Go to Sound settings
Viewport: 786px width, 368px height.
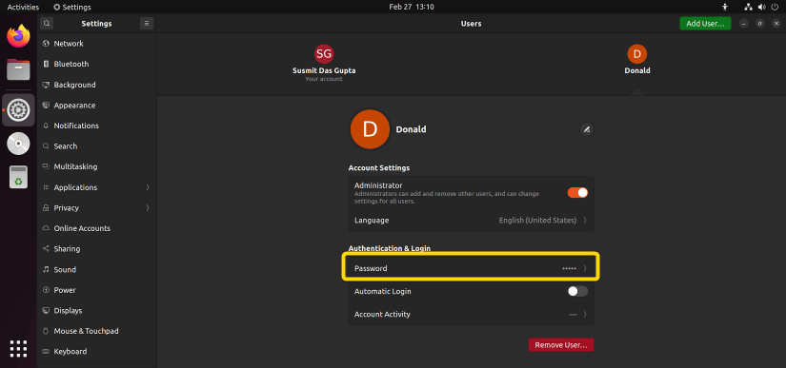97,269
